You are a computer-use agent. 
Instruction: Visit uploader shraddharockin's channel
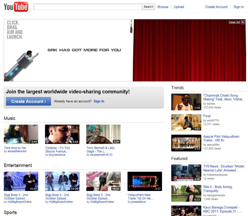click(x=17, y=151)
